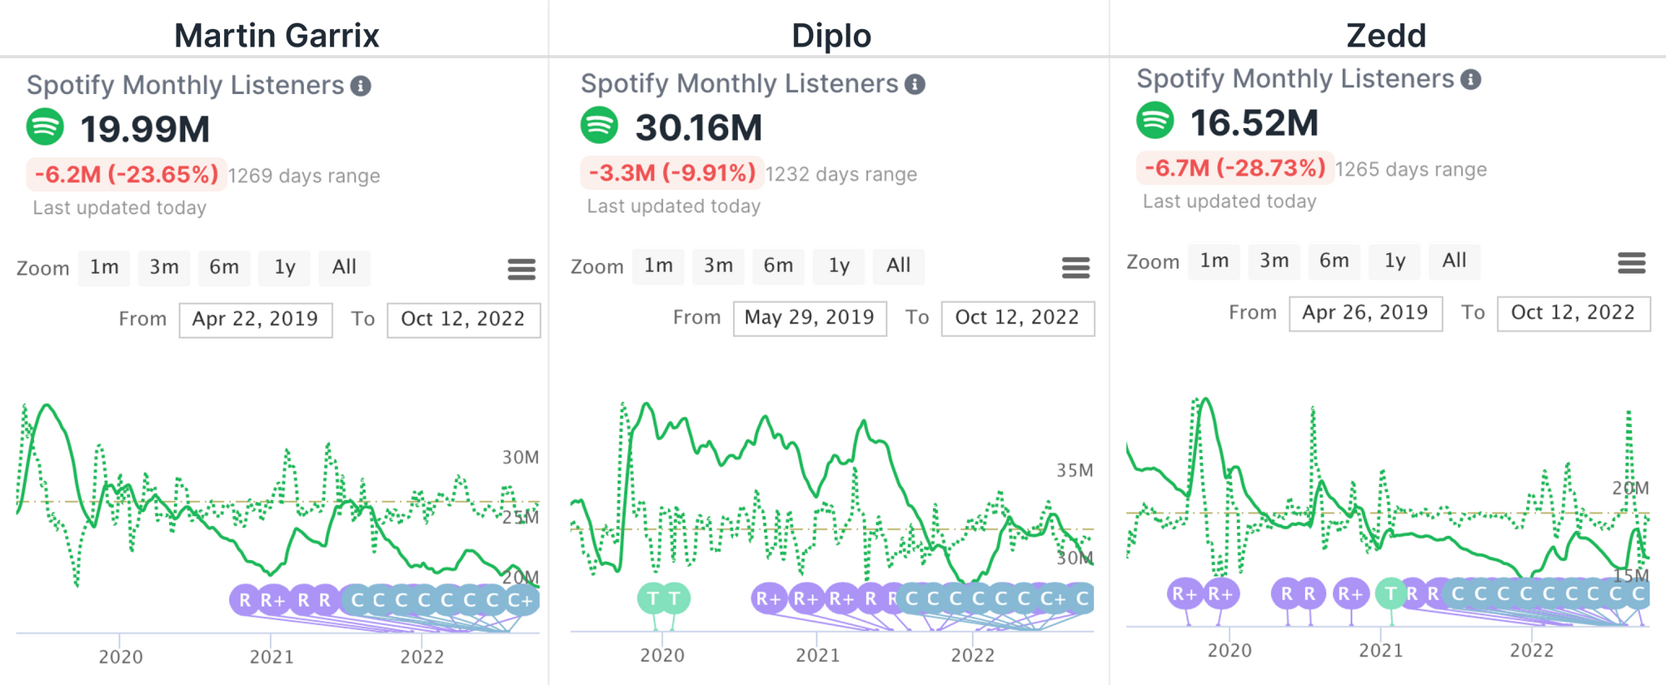This screenshot has width=1666, height=685.
Task: Click the C+ event marker on Martin Garrix chart
Action: point(521,600)
